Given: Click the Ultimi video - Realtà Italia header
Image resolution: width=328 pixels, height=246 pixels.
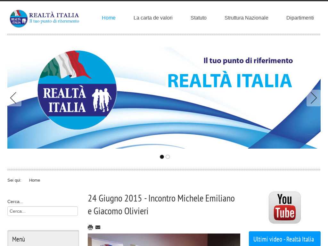Looking at the screenshot, I should pos(284,239).
